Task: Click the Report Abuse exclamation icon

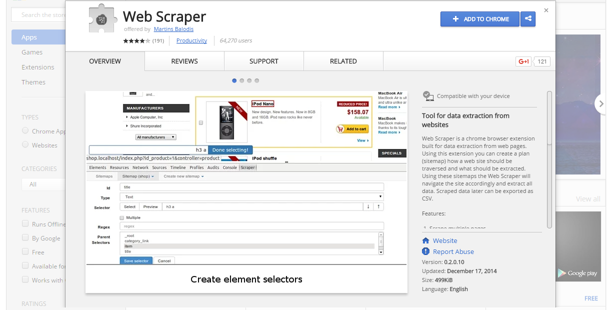Action: click(x=425, y=251)
